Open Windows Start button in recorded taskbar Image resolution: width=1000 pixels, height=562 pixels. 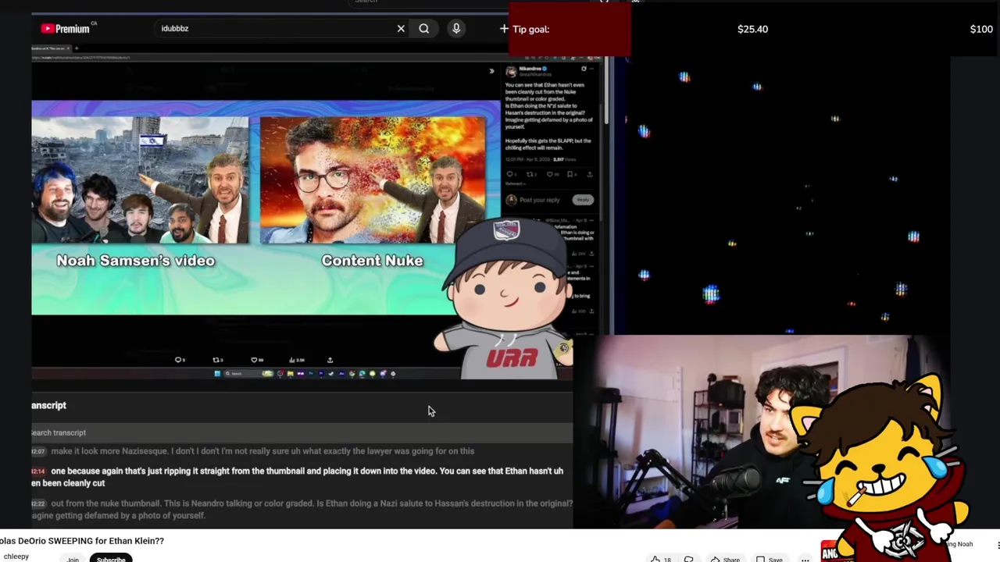coord(217,373)
